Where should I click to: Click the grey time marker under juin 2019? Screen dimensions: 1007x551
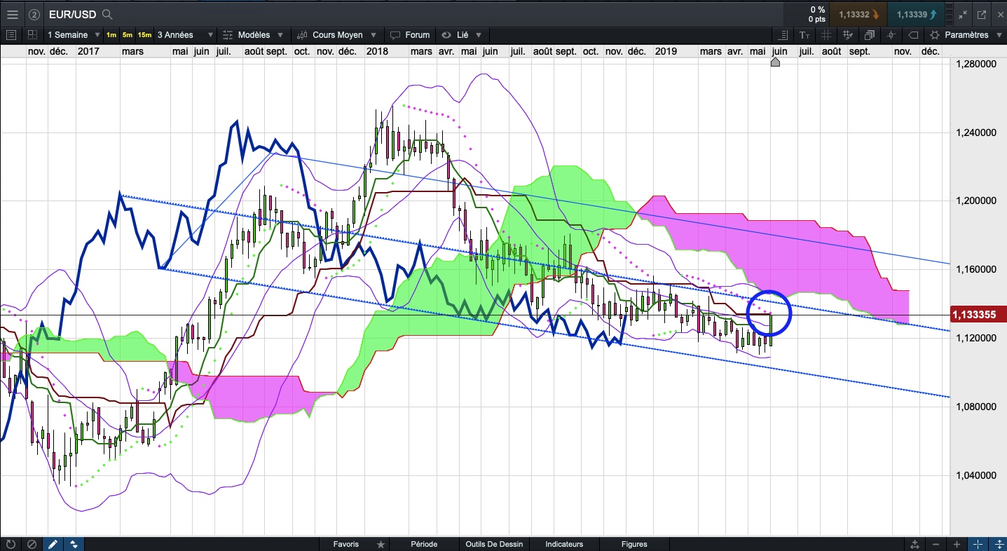(775, 62)
